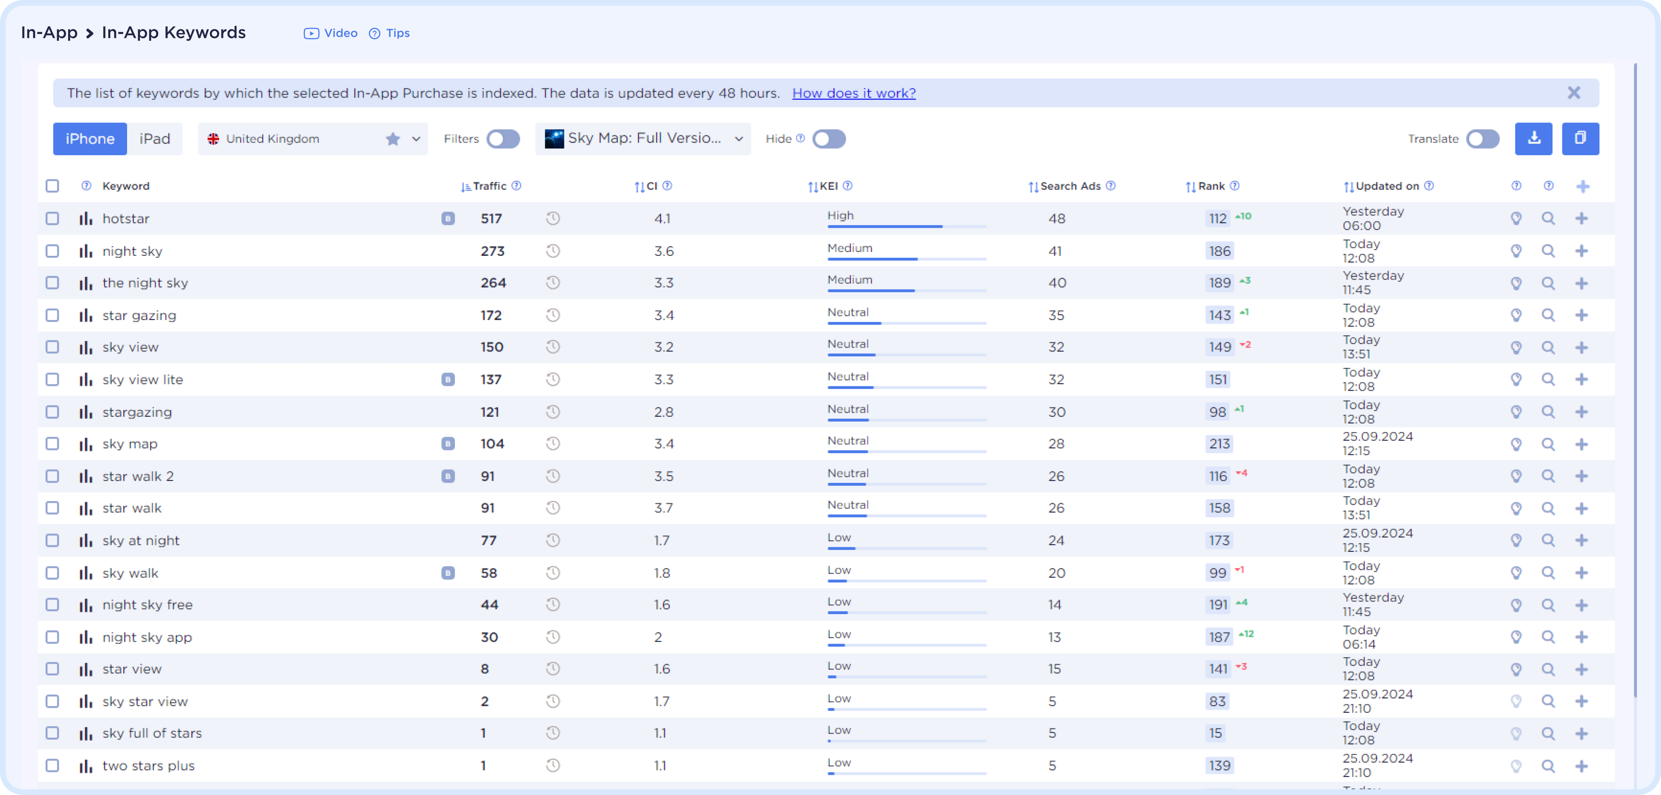1661x795 pixels.
Task: Open bar chart for hotstar keyword
Action: pos(86,218)
